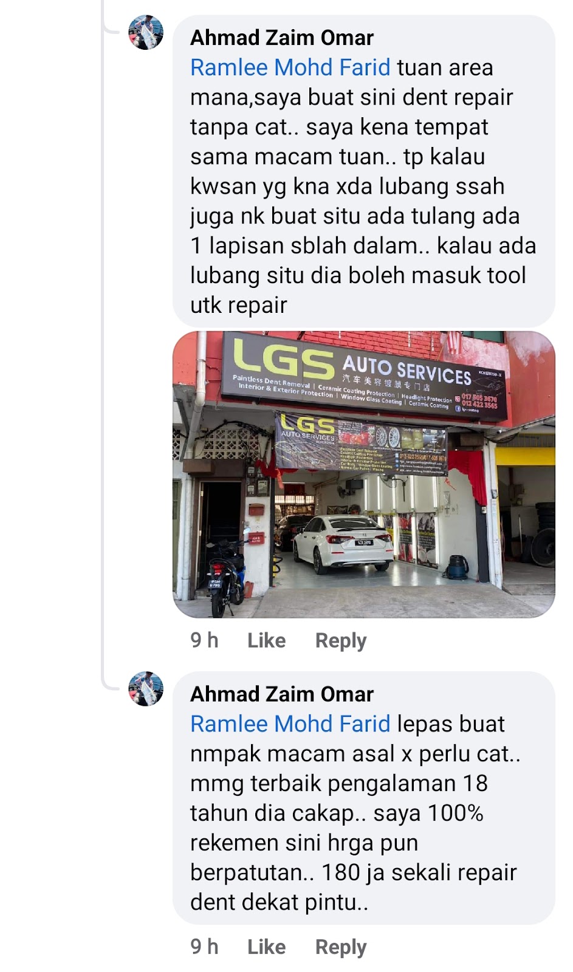View the LGS Auto Services shop photo
Screen dimensions: 573x972
[x=364, y=474]
